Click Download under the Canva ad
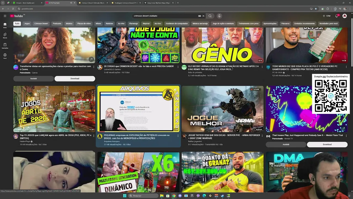Screen dimensions: 353x199 (x=75, y=78)
